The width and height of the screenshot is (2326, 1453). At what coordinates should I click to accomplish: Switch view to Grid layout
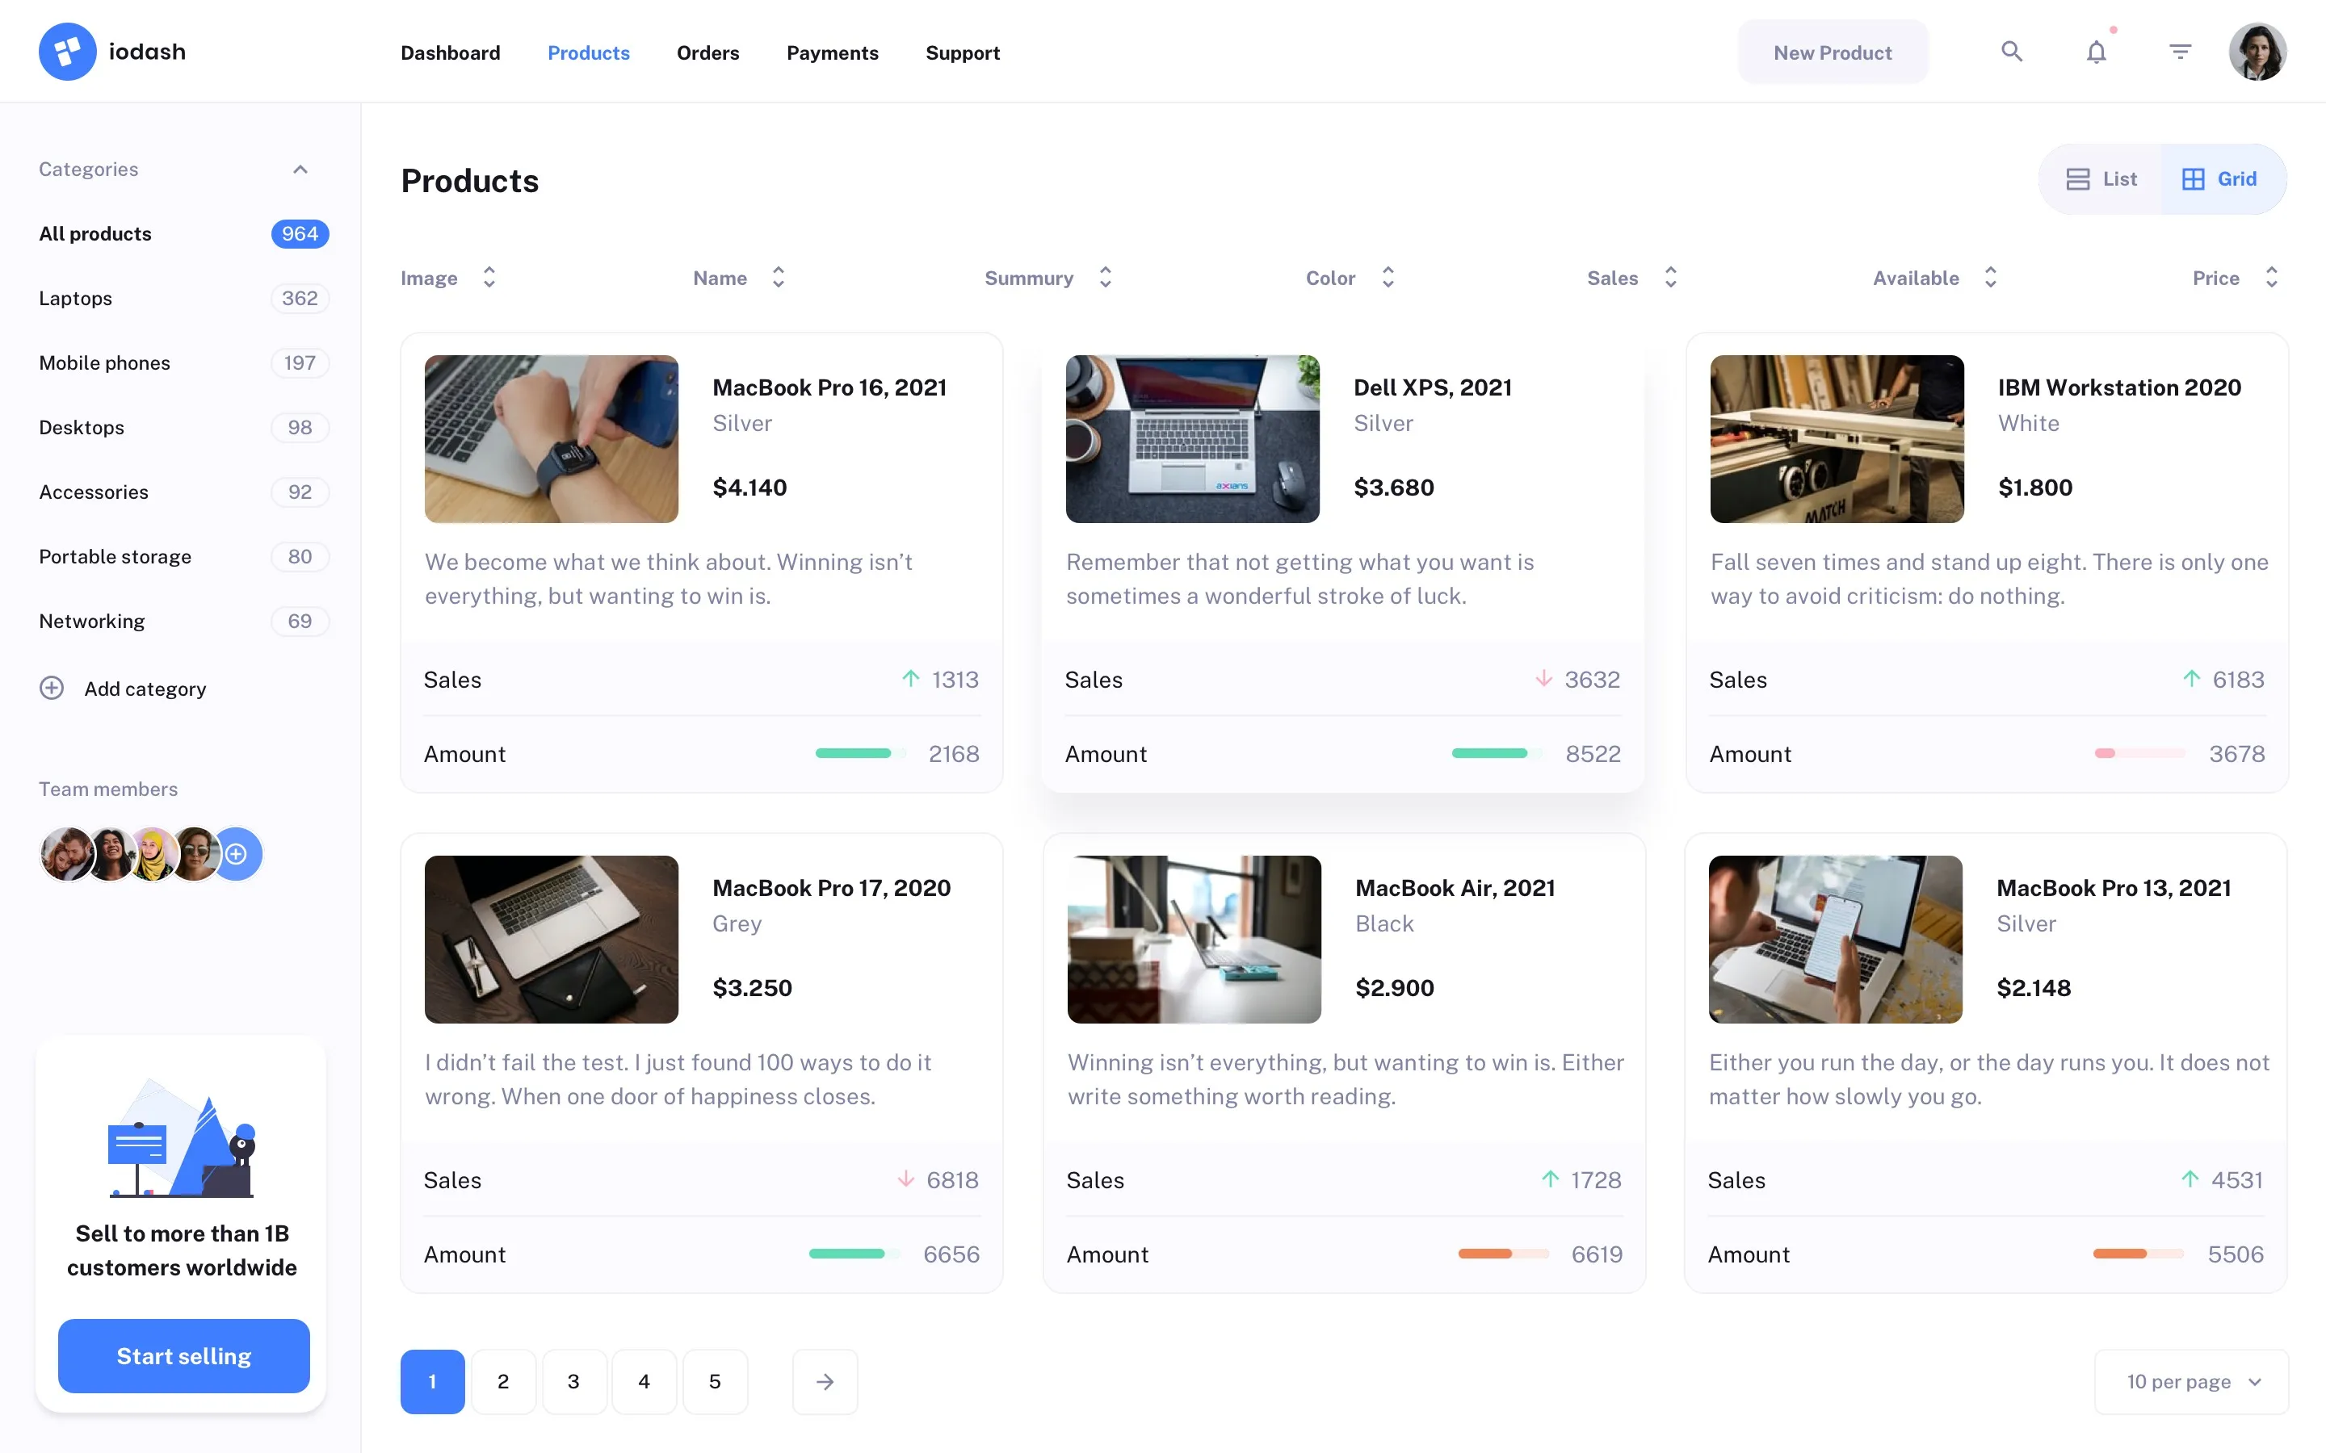[x=2220, y=178]
